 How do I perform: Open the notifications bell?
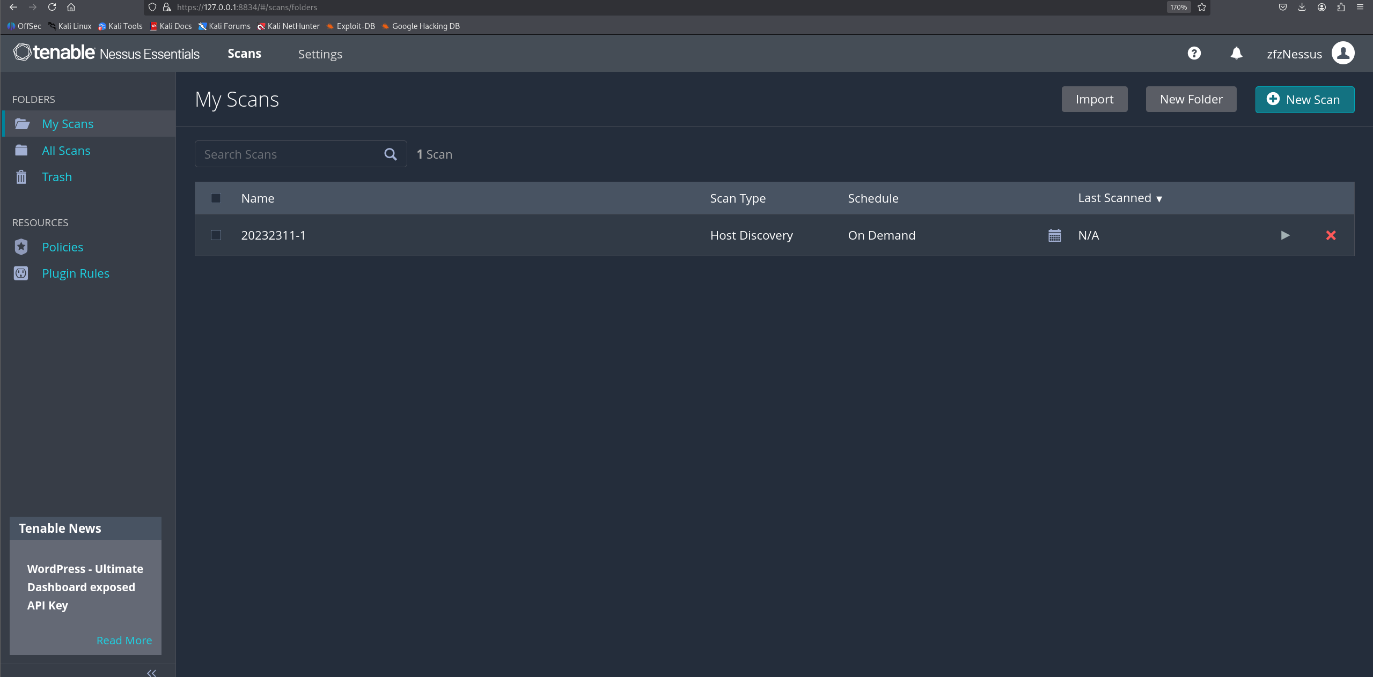(1236, 54)
